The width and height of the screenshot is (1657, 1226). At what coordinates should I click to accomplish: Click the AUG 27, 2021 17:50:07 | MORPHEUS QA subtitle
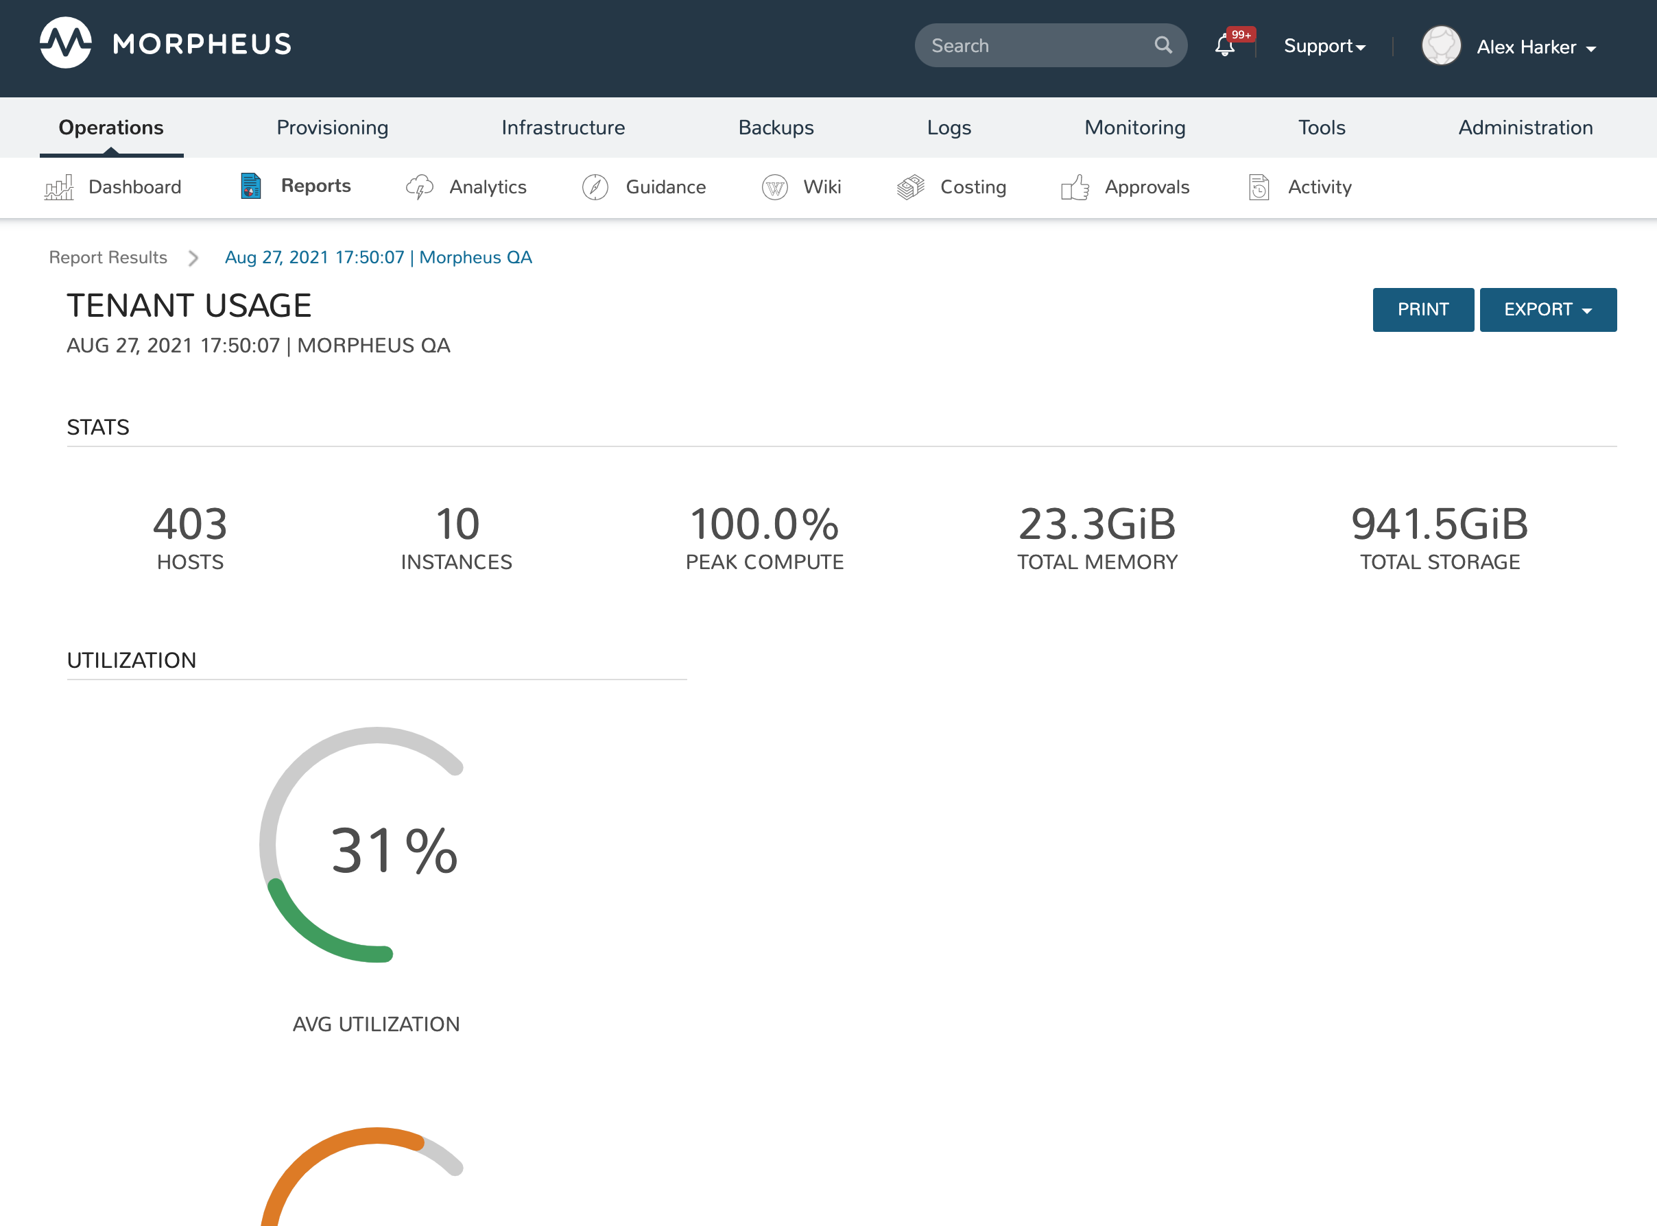click(x=259, y=346)
